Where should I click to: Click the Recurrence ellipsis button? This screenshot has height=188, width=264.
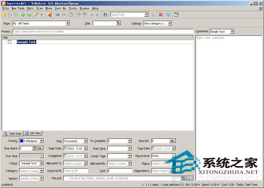(x=174, y=156)
